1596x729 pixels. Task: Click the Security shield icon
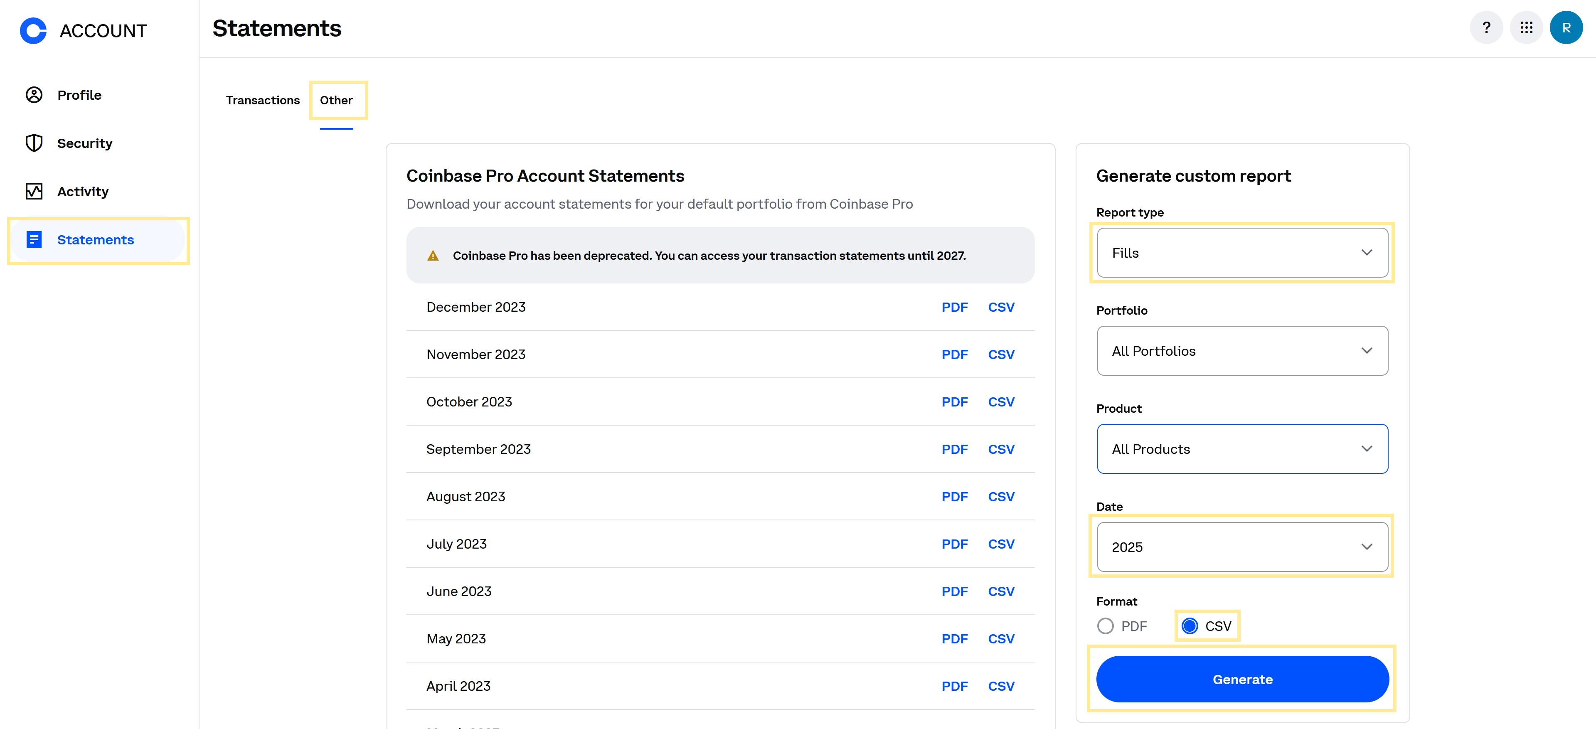pyautogui.click(x=34, y=143)
